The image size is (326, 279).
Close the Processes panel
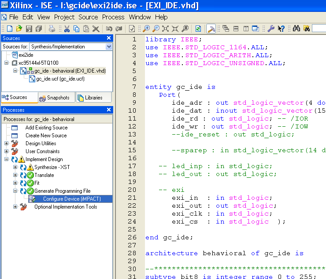pyautogui.click(x=109, y=110)
